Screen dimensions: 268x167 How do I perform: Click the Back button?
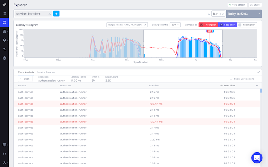pyautogui.click(x=25, y=79)
